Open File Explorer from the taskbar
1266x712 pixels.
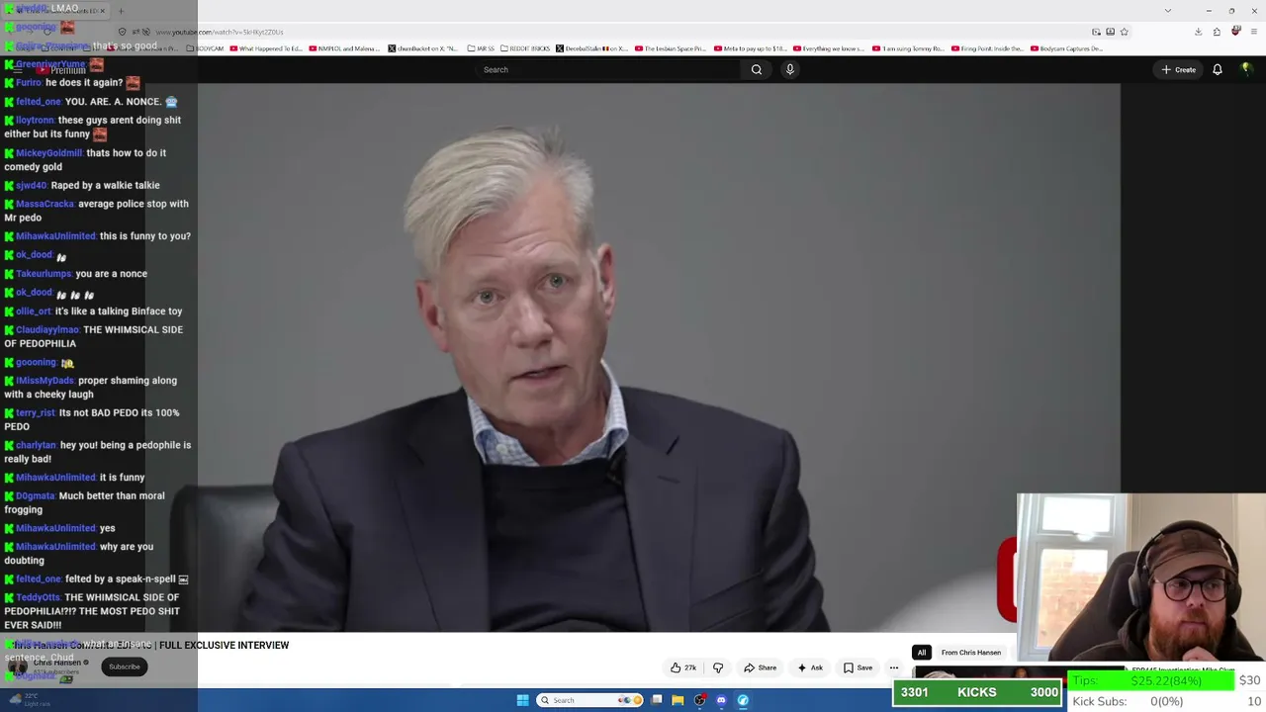678,700
